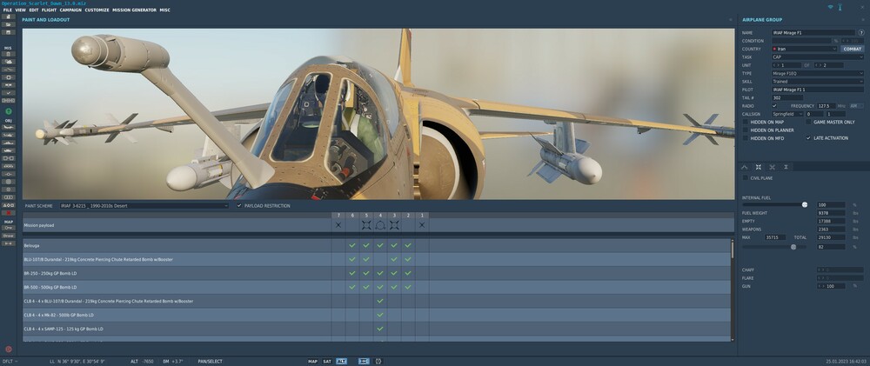Toggle Belouga checkmark on pylon 6
The image size is (870, 366).
pos(351,245)
